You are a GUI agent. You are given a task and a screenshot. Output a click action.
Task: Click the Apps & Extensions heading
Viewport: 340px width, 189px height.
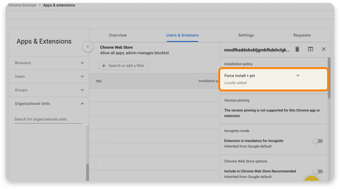[44, 41]
